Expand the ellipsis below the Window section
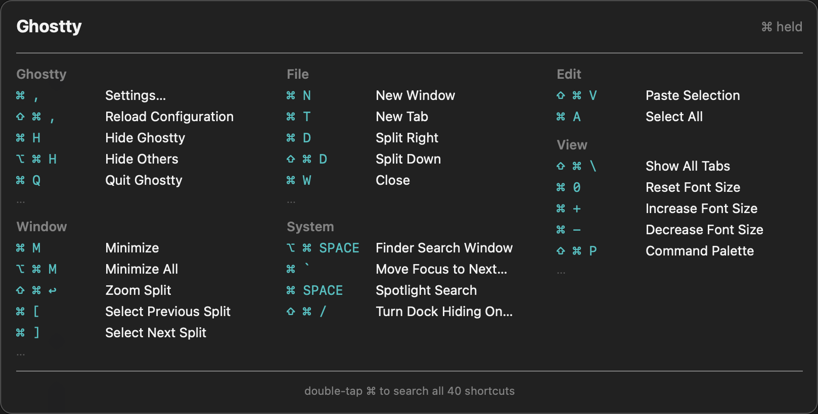This screenshot has width=818, height=414. pyautogui.click(x=21, y=354)
